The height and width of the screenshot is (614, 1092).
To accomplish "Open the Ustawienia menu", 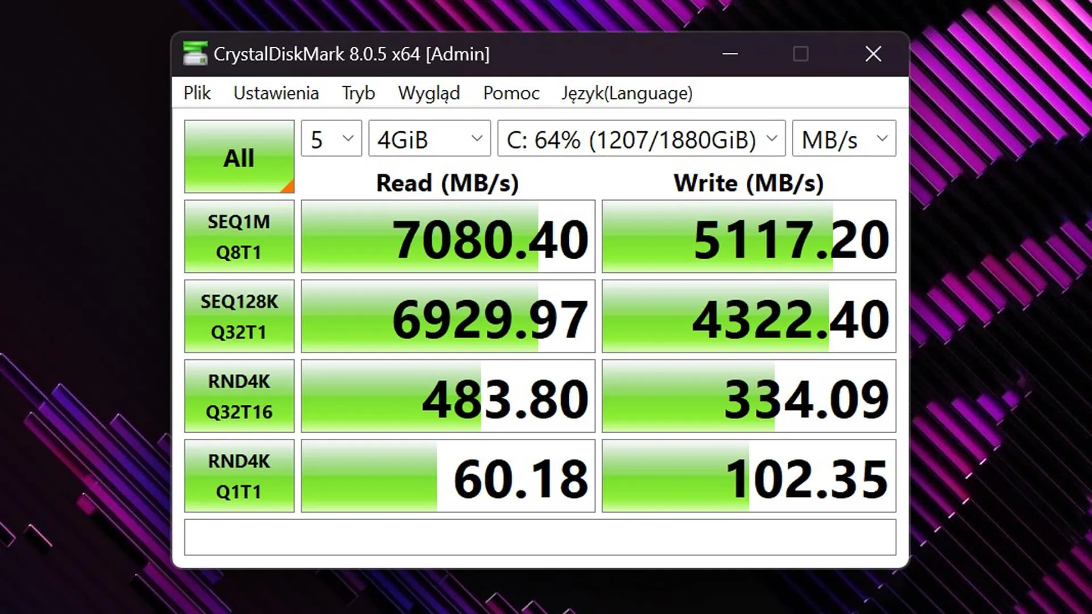I will coord(276,93).
